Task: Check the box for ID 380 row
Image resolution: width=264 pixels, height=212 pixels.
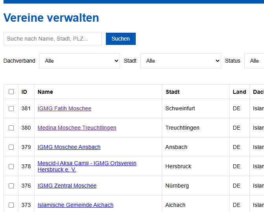Action: click(11, 128)
